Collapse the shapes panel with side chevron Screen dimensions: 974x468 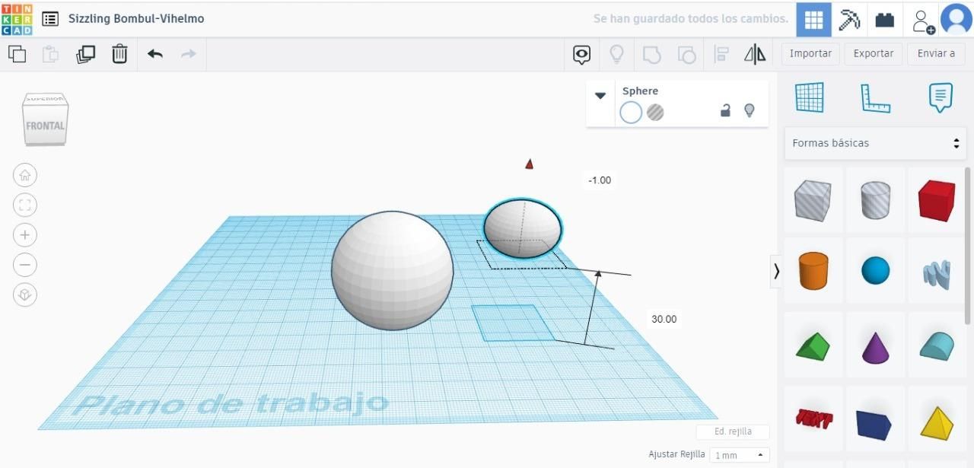(776, 271)
